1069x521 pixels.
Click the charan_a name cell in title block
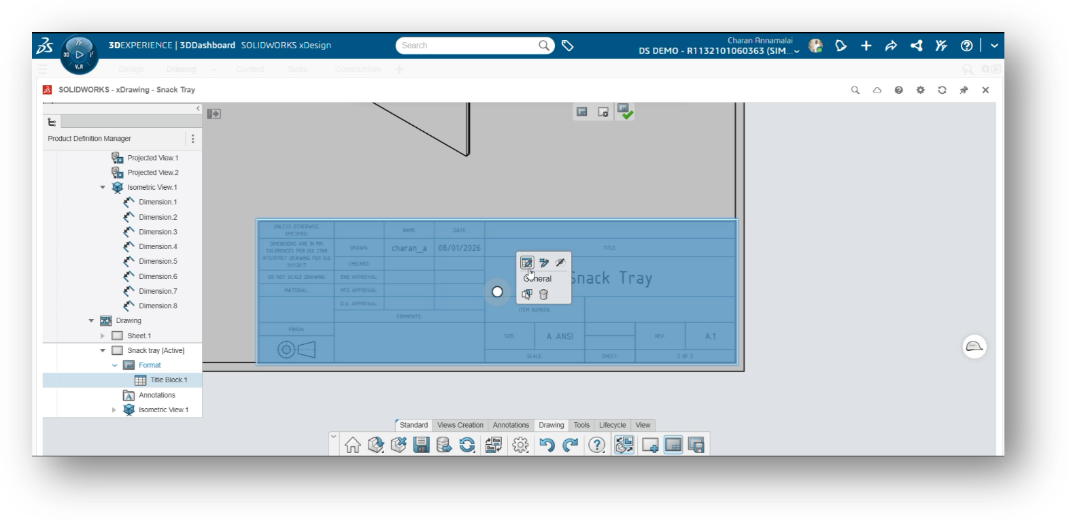pos(409,248)
